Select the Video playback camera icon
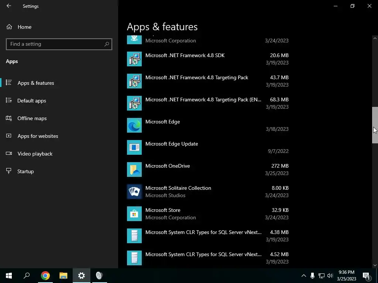Image resolution: width=378 pixels, height=283 pixels. coord(9,154)
